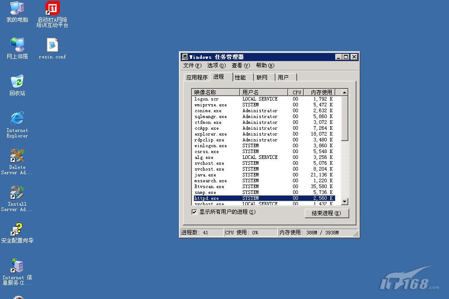Toggle 显示所有用户的进程 checkbox
Viewport: 449px width, 299px height.
point(195,212)
